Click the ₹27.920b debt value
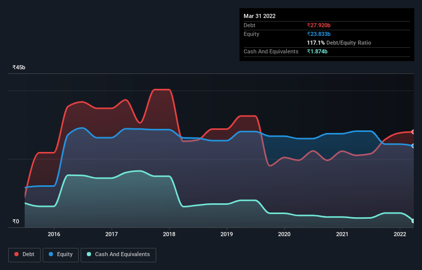 pyautogui.click(x=319, y=25)
